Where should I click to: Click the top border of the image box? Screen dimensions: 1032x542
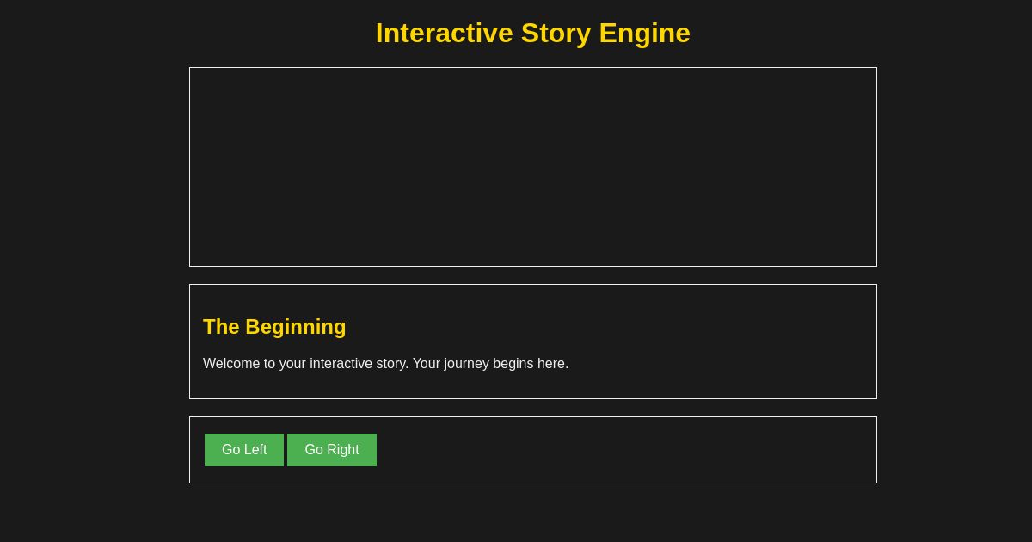tap(533, 68)
